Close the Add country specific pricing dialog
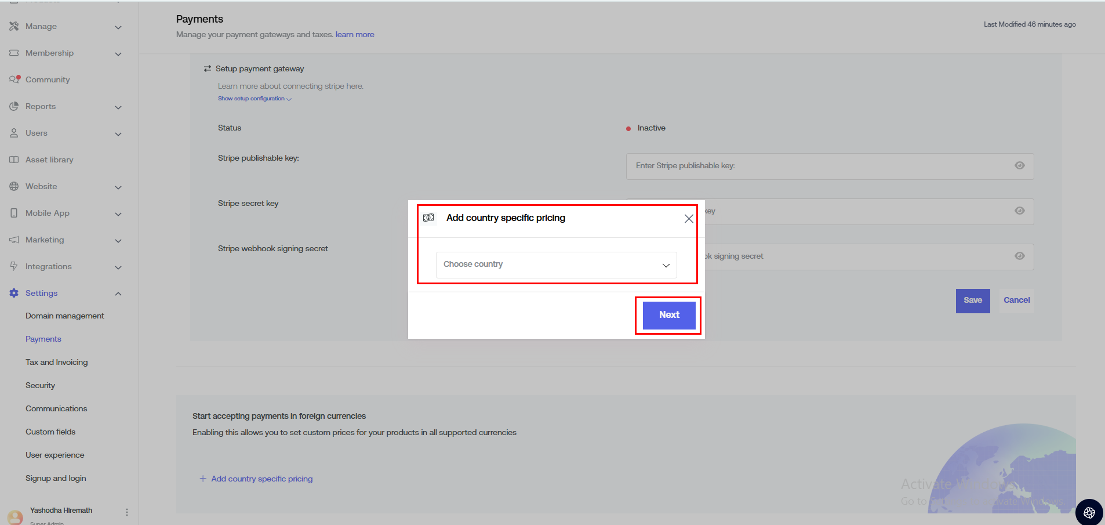The width and height of the screenshot is (1105, 525). click(x=688, y=219)
